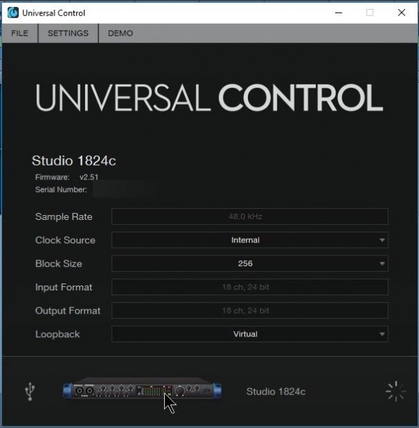The width and height of the screenshot is (419, 428).
Task: Minimize the Universal Control window
Action: click(x=339, y=13)
